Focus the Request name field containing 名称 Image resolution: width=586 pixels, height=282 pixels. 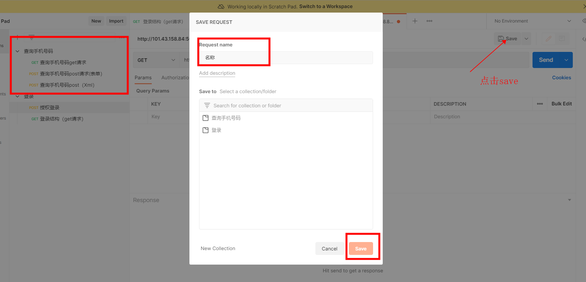[x=286, y=58]
